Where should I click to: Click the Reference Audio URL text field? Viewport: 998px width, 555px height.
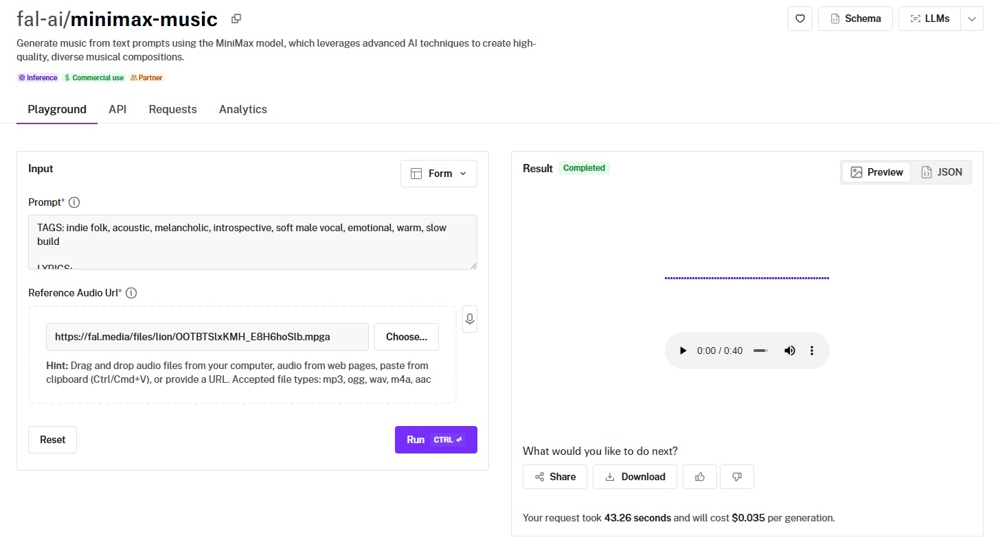(x=207, y=337)
